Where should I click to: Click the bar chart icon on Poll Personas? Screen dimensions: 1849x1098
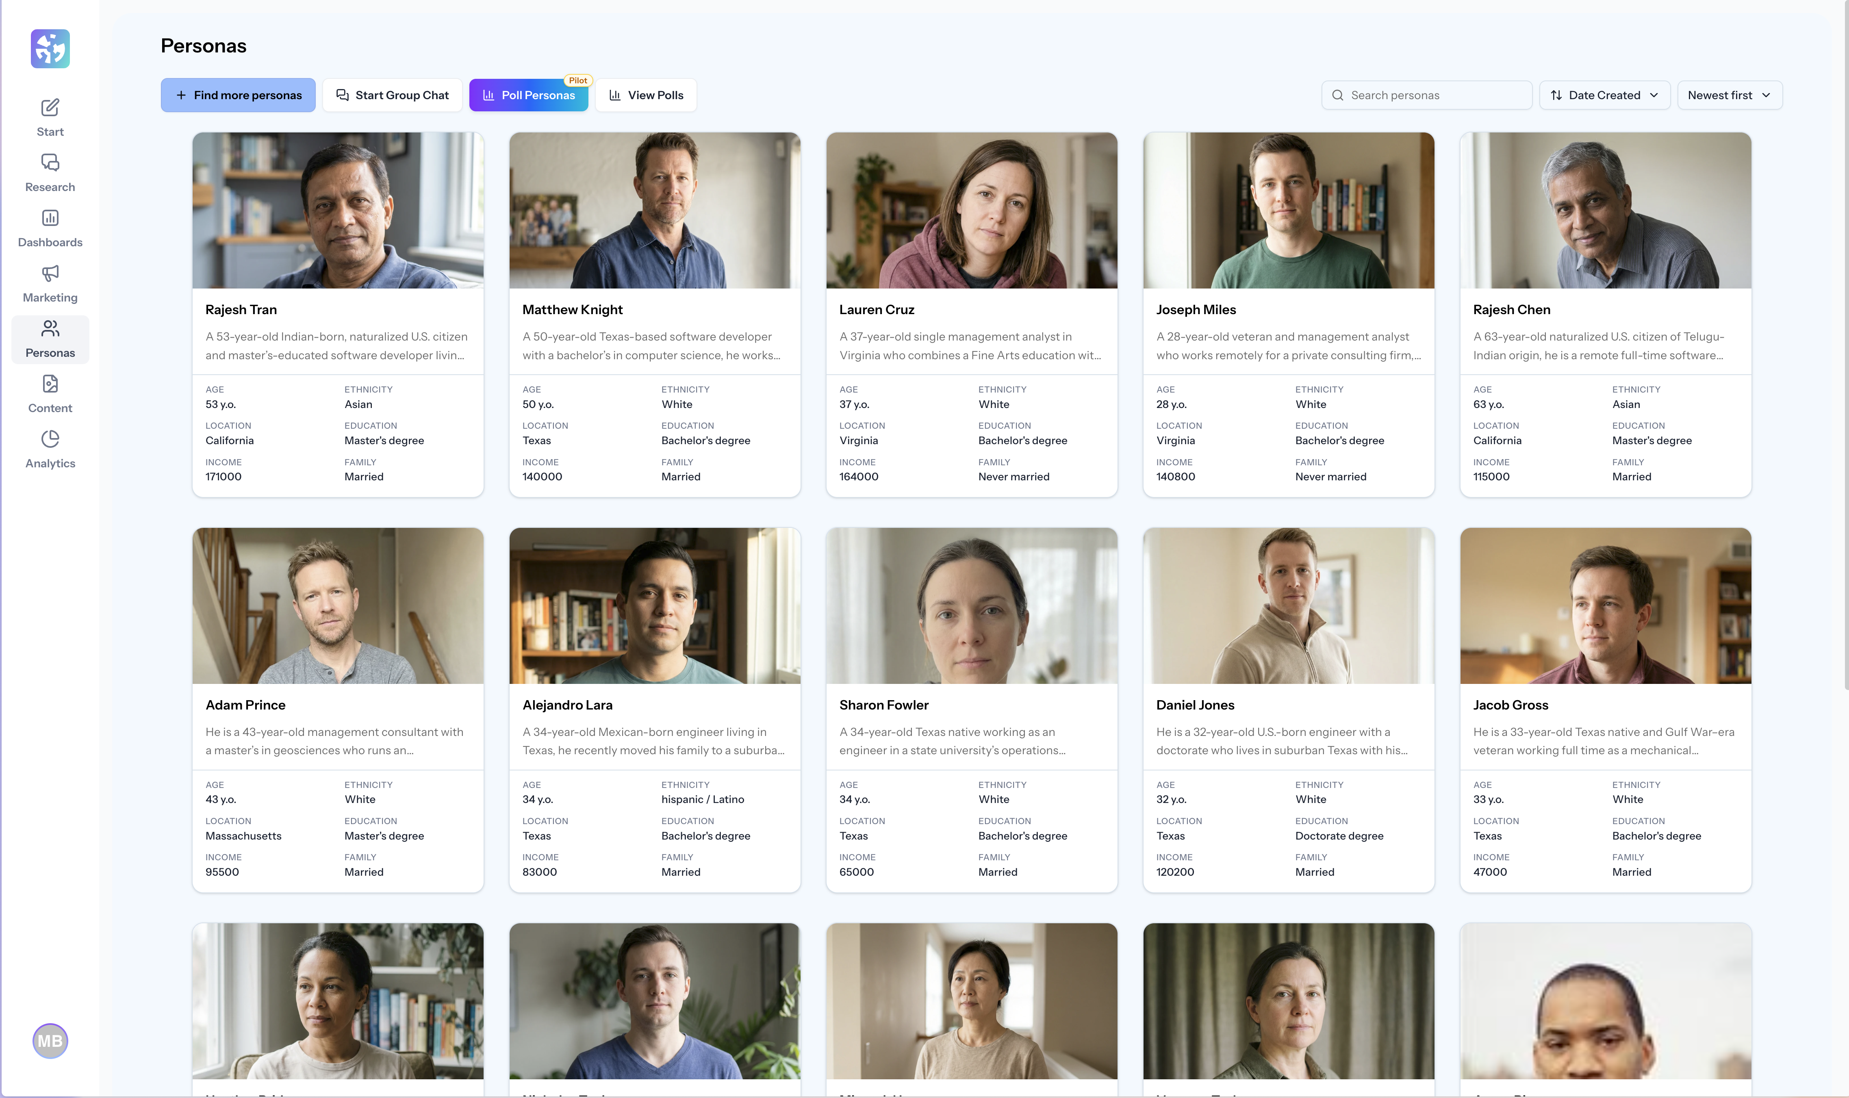(488, 95)
